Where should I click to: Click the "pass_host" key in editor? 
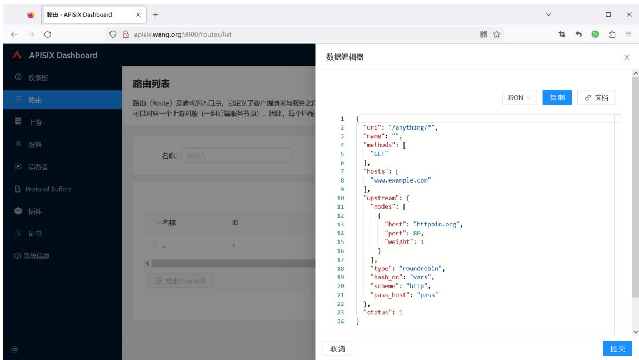coord(390,295)
